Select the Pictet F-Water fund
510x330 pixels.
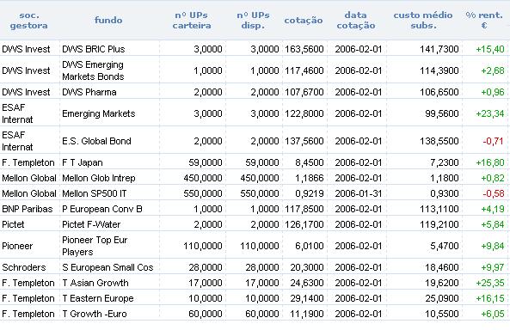(x=91, y=224)
